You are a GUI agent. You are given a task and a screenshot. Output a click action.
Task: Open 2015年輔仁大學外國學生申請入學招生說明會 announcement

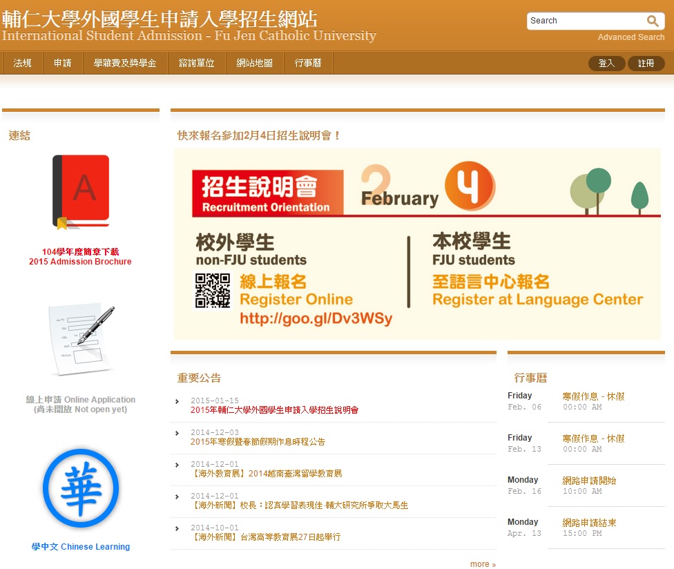click(274, 410)
